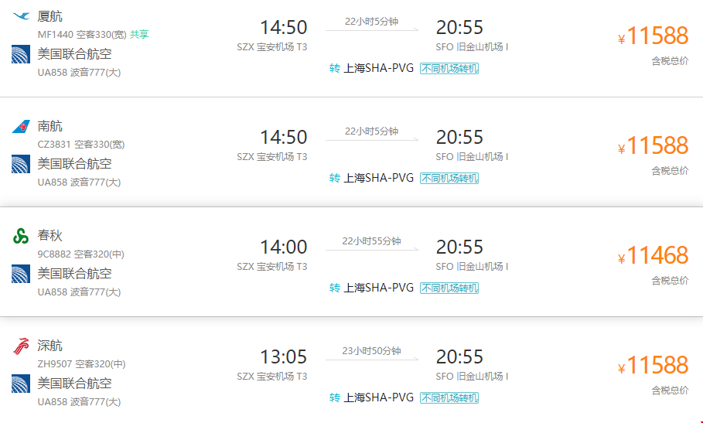Click the 13:05 departure time of ZH9507

(284, 357)
